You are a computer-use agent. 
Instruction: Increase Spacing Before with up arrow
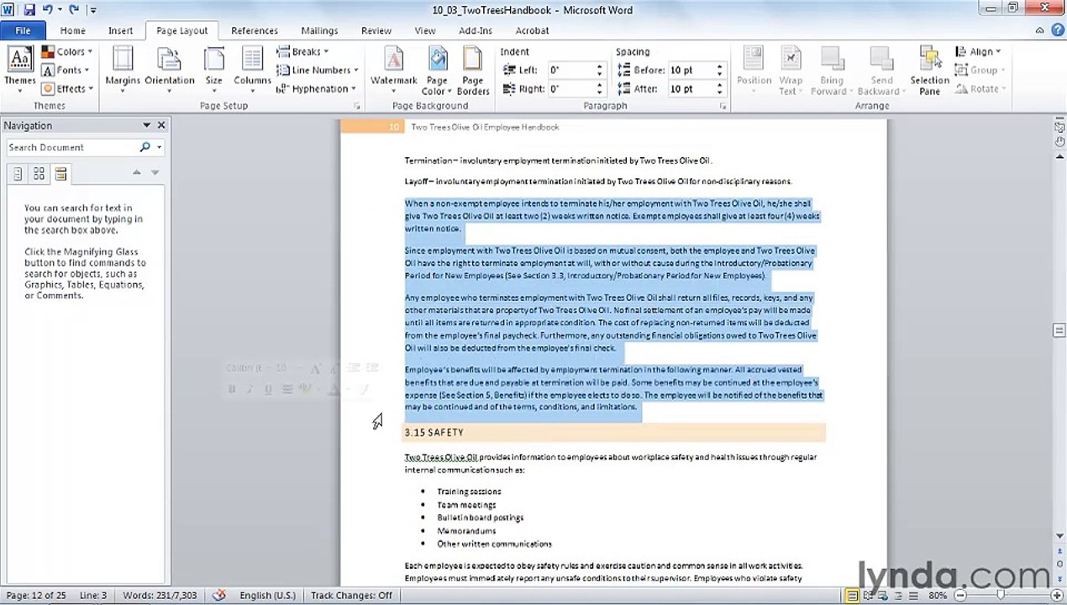pos(719,66)
